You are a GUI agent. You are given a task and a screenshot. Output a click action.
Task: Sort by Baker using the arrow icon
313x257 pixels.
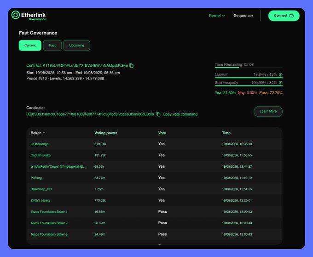click(x=44, y=133)
